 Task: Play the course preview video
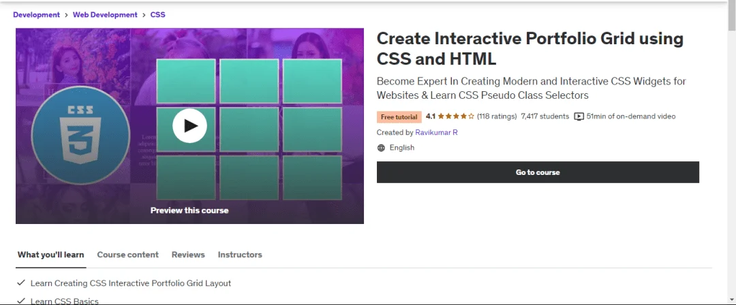189,126
